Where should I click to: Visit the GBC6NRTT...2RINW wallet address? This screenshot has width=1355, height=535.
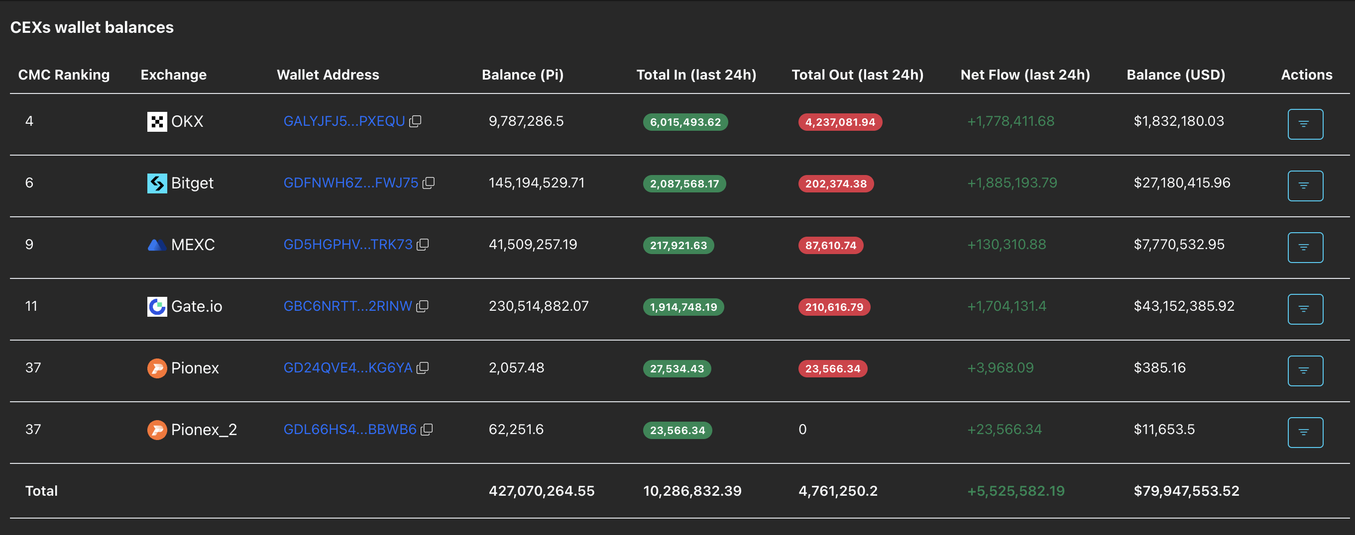click(347, 306)
